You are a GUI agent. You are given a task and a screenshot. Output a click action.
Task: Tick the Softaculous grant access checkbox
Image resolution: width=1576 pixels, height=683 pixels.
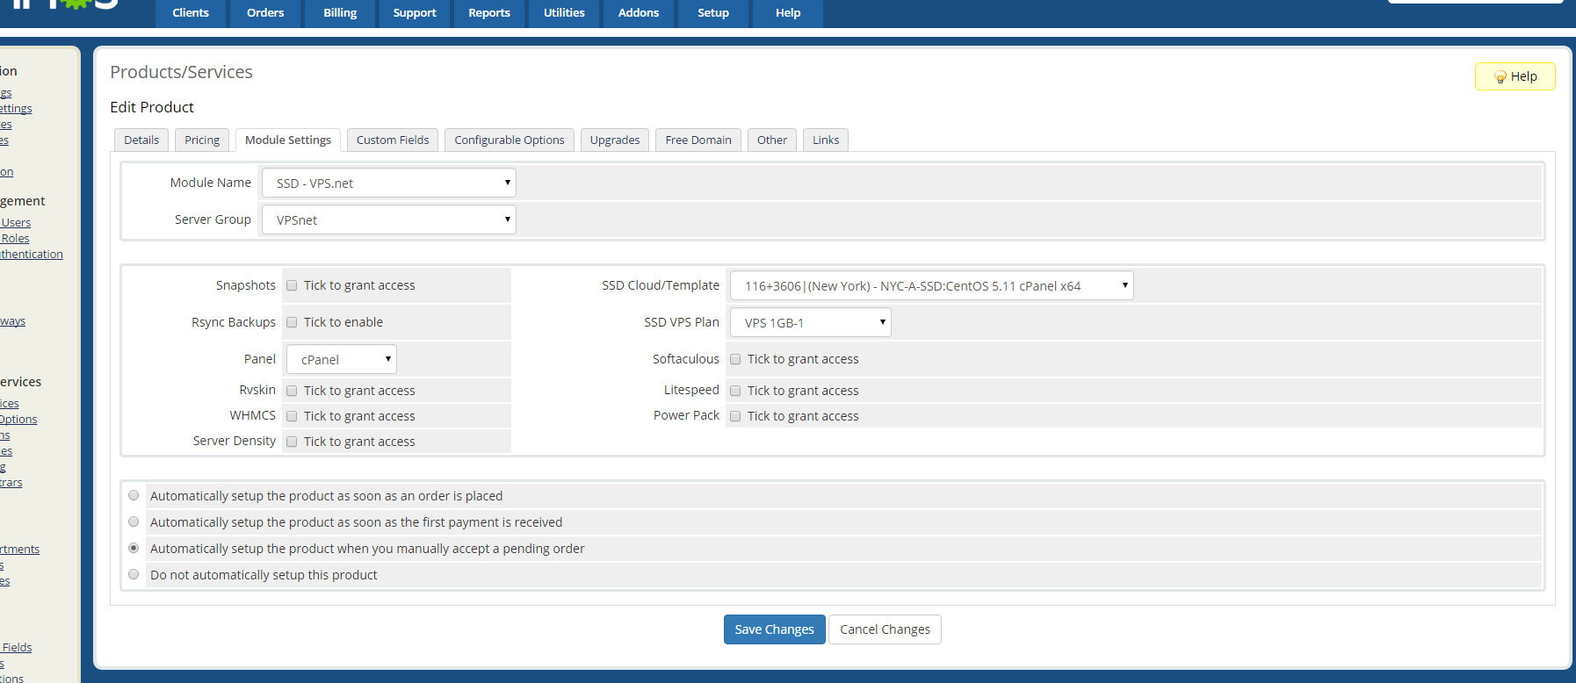[735, 359]
